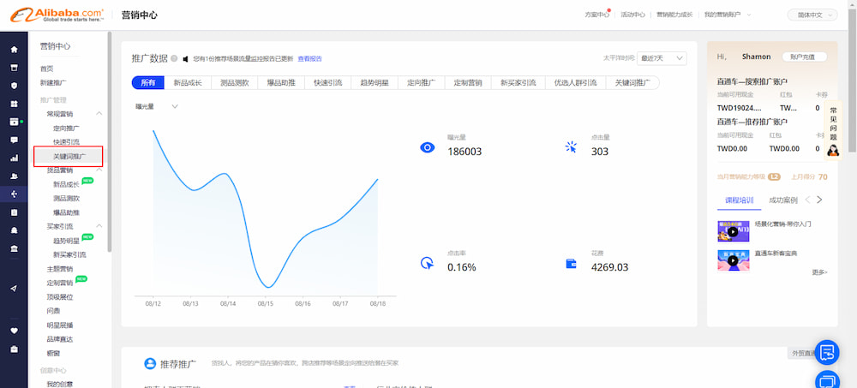Click the person icon beside 推荐推广
This screenshot has height=388, width=857.
pyautogui.click(x=150, y=363)
